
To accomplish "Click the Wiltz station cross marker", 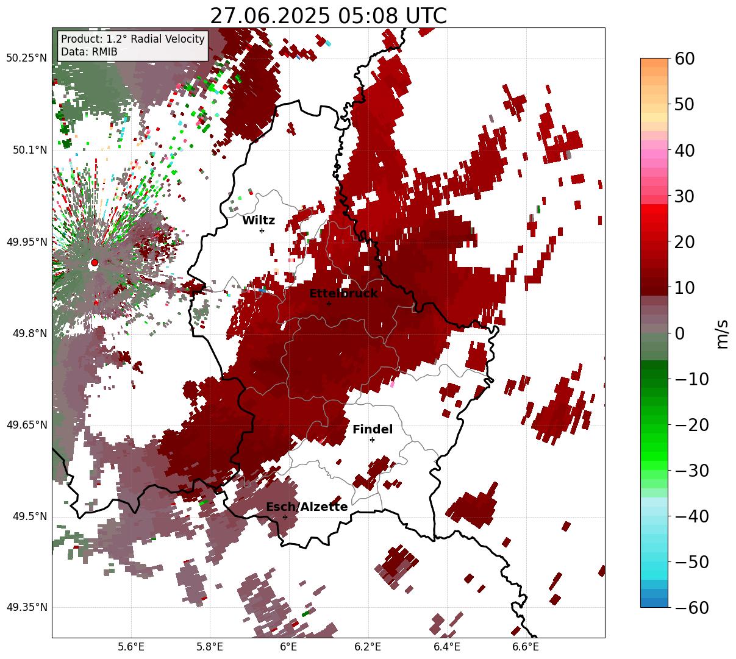I will (x=262, y=230).
